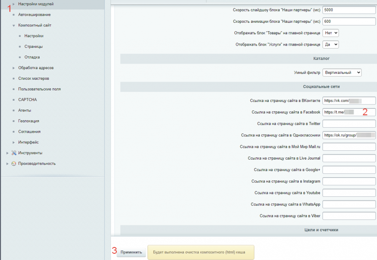The height and width of the screenshot is (260, 377).
Task: Click the Мой Мир Mail.ru link field
Action: tap(349, 147)
